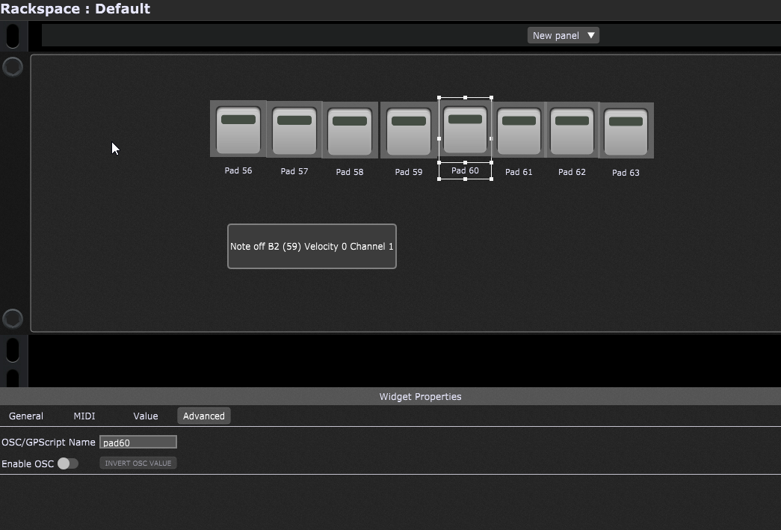Click the Pad 63 caption text

coord(626,173)
